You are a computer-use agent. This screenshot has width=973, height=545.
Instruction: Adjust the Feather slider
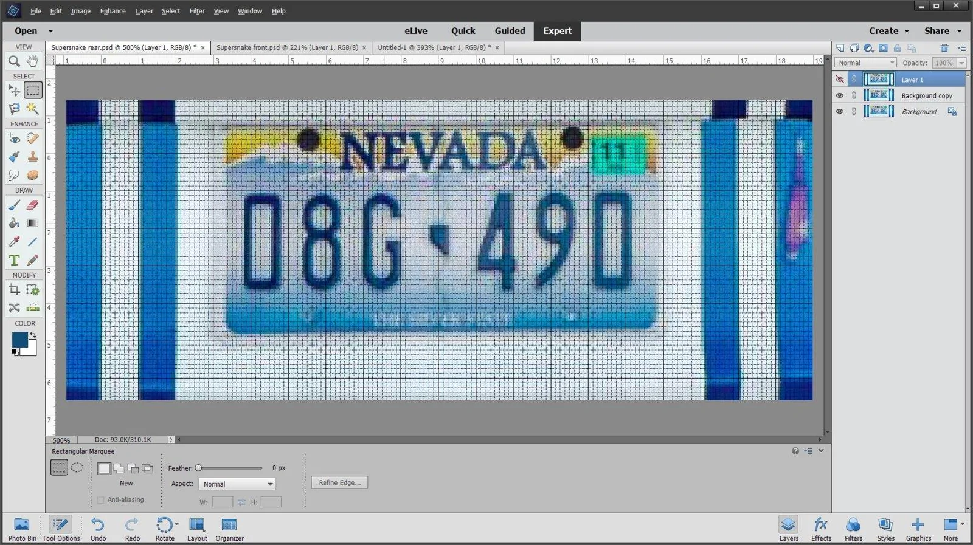198,468
